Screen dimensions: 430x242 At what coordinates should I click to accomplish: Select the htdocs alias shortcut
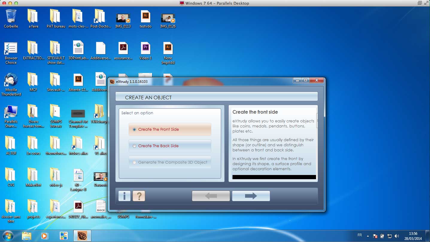point(78,146)
